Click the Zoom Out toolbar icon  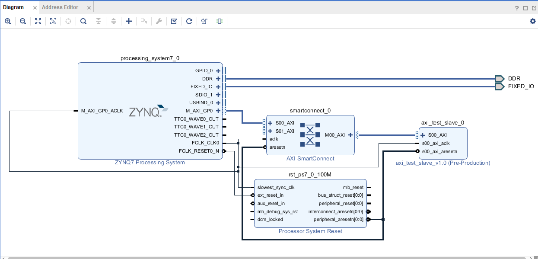[x=23, y=21]
